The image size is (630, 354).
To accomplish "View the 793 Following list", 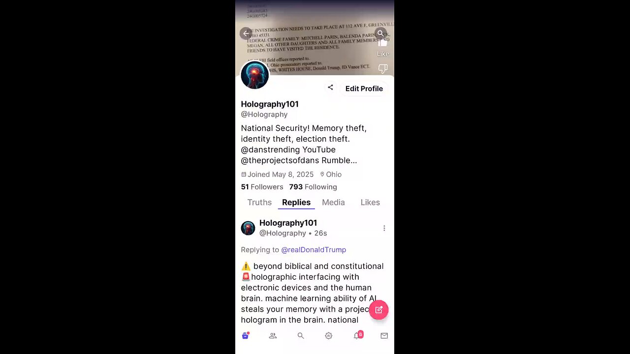I will [x=313, y=187].
